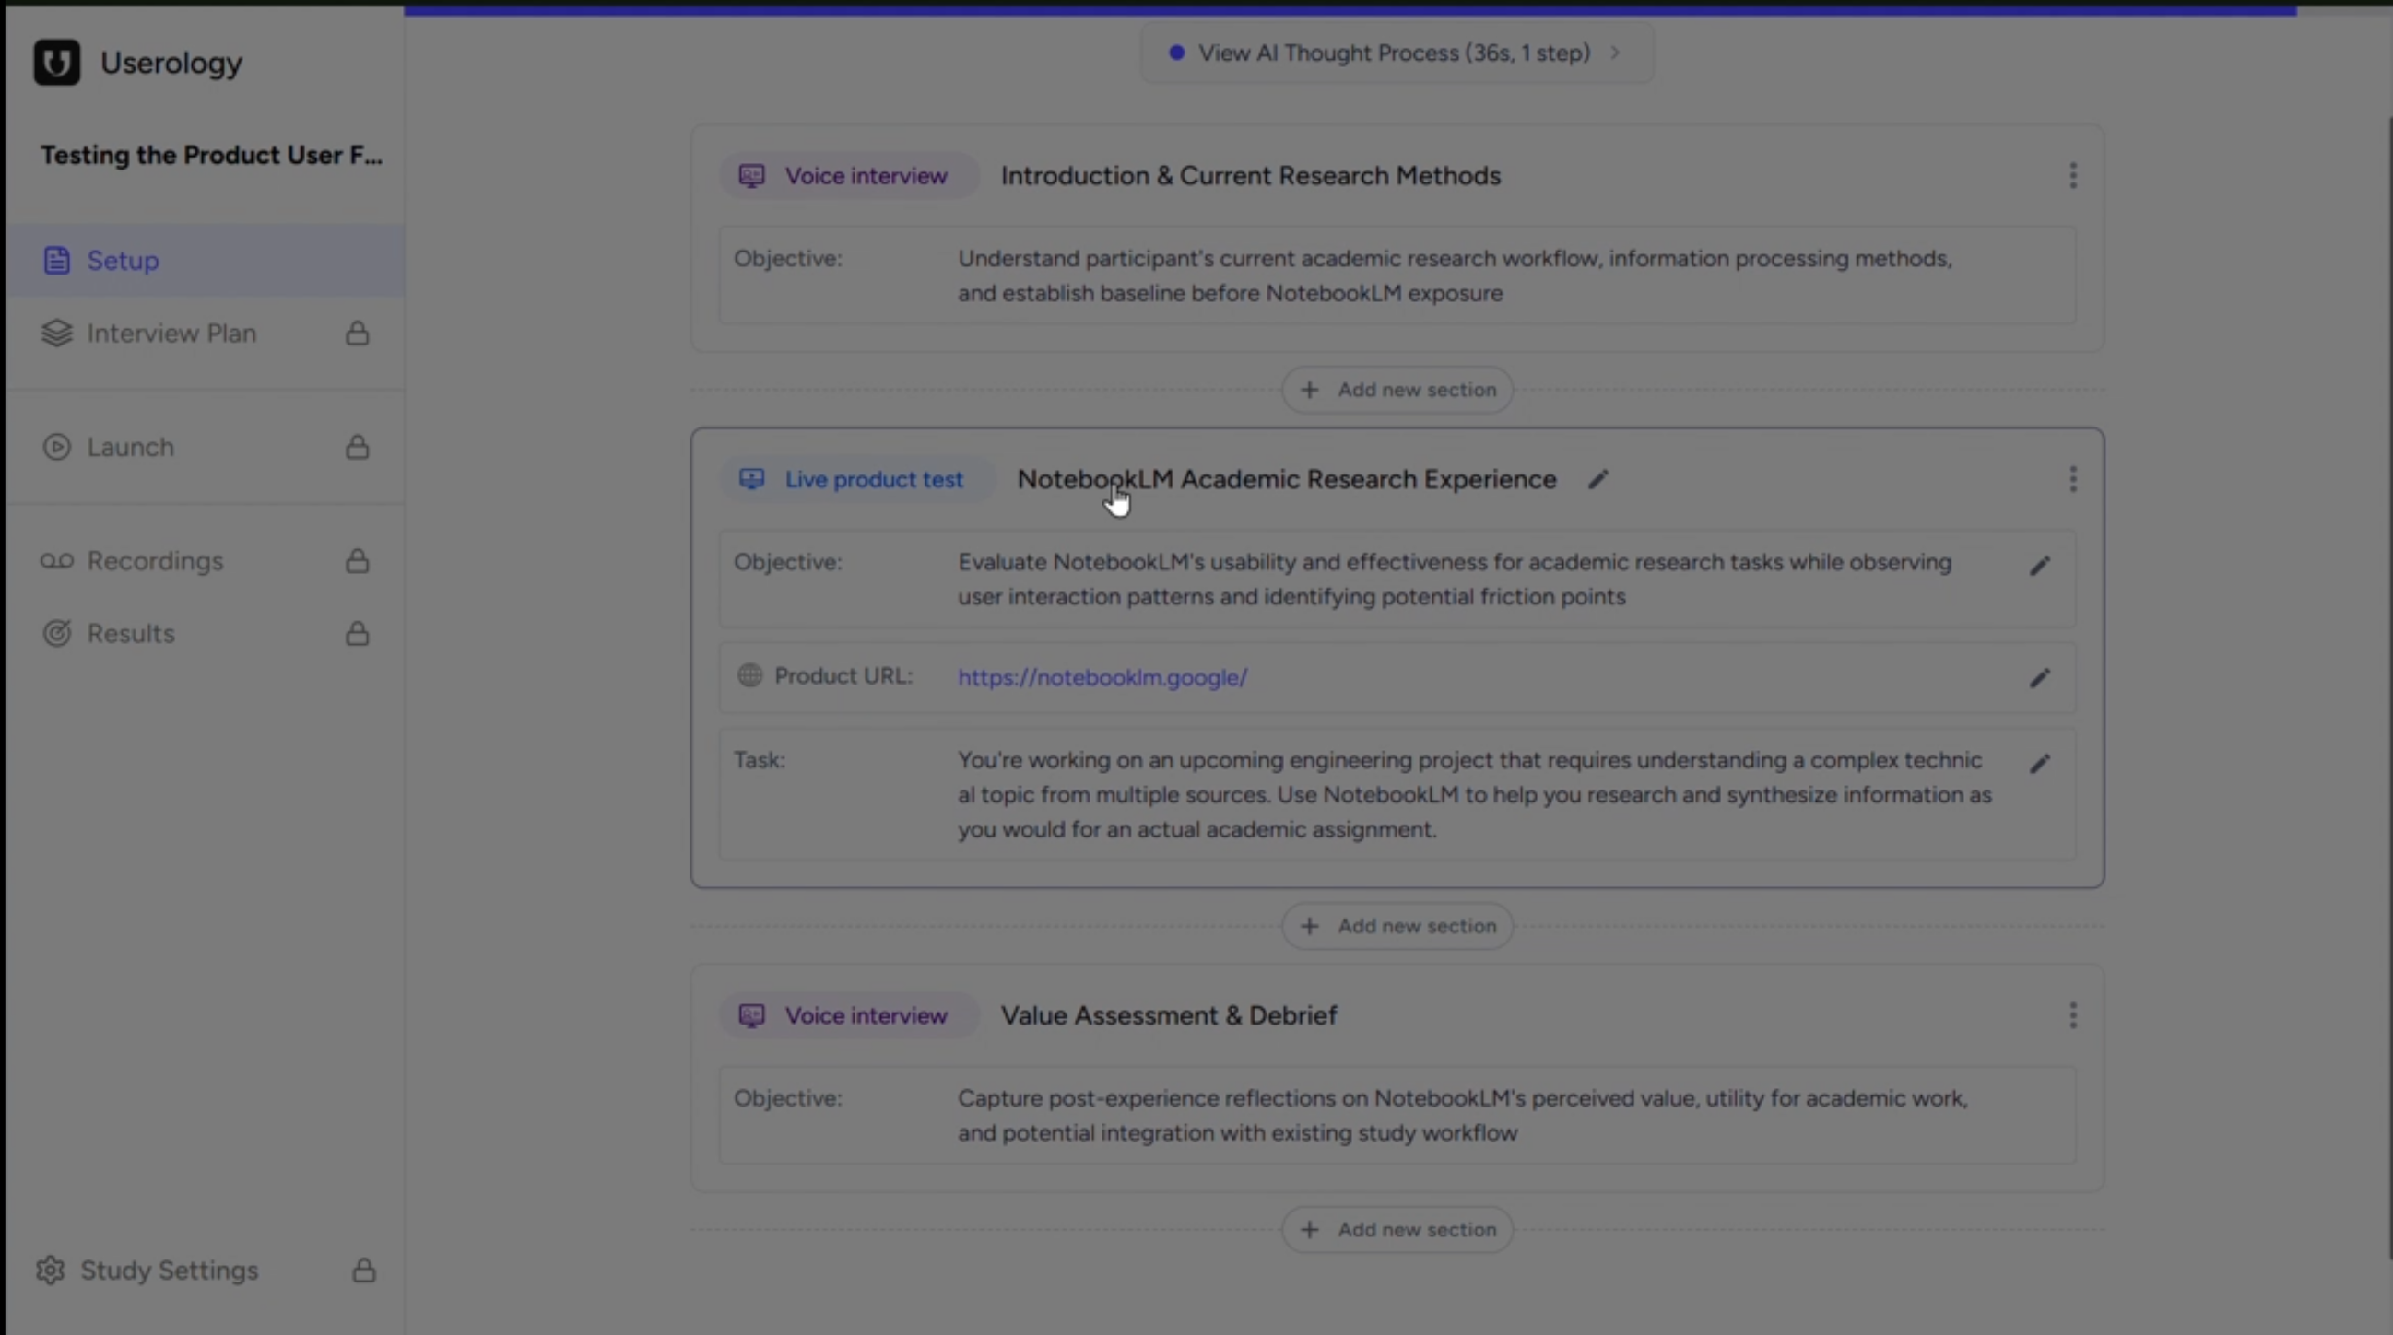2393x1335 pixels.
Task: Open three-dot menu on Value Assessment & Debrief
Action: (2073, 1015)
